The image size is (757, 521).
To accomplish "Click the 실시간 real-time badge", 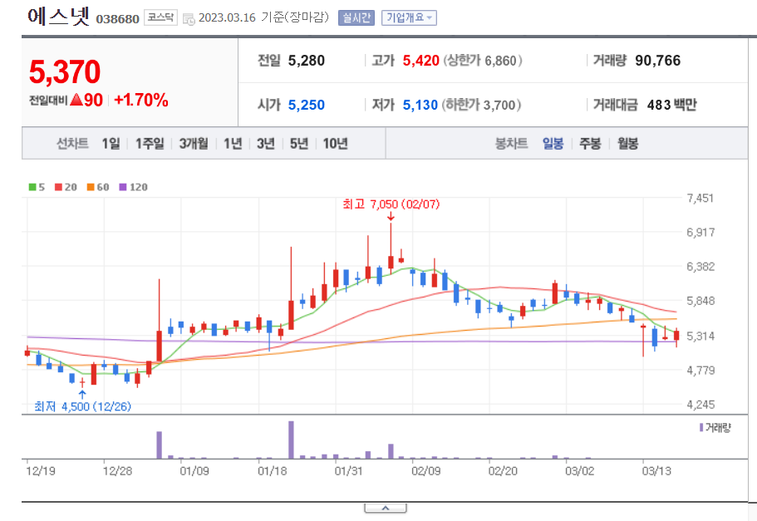I will (356, 18).
